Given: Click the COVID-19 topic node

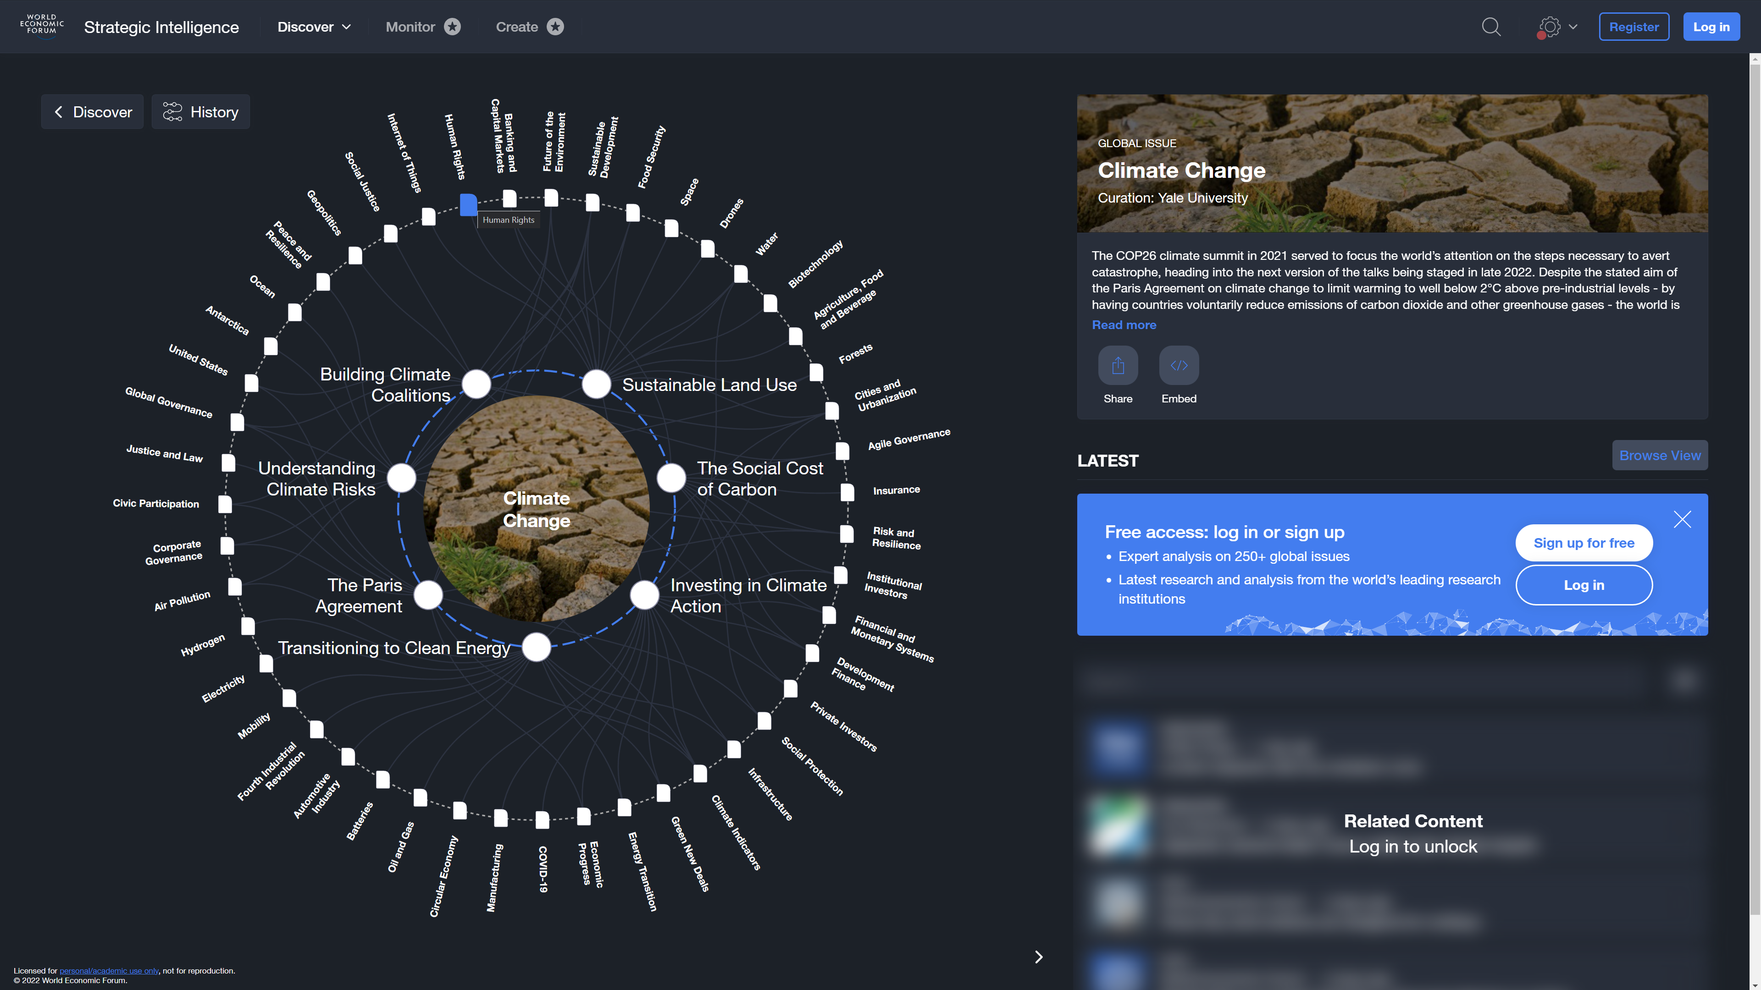Looking at the screenshot, I should tap(542, 820).
